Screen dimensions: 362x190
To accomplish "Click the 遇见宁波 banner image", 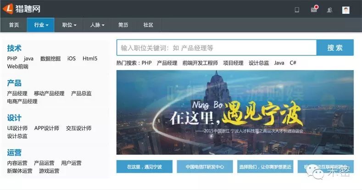I will [x=235, y=112].
